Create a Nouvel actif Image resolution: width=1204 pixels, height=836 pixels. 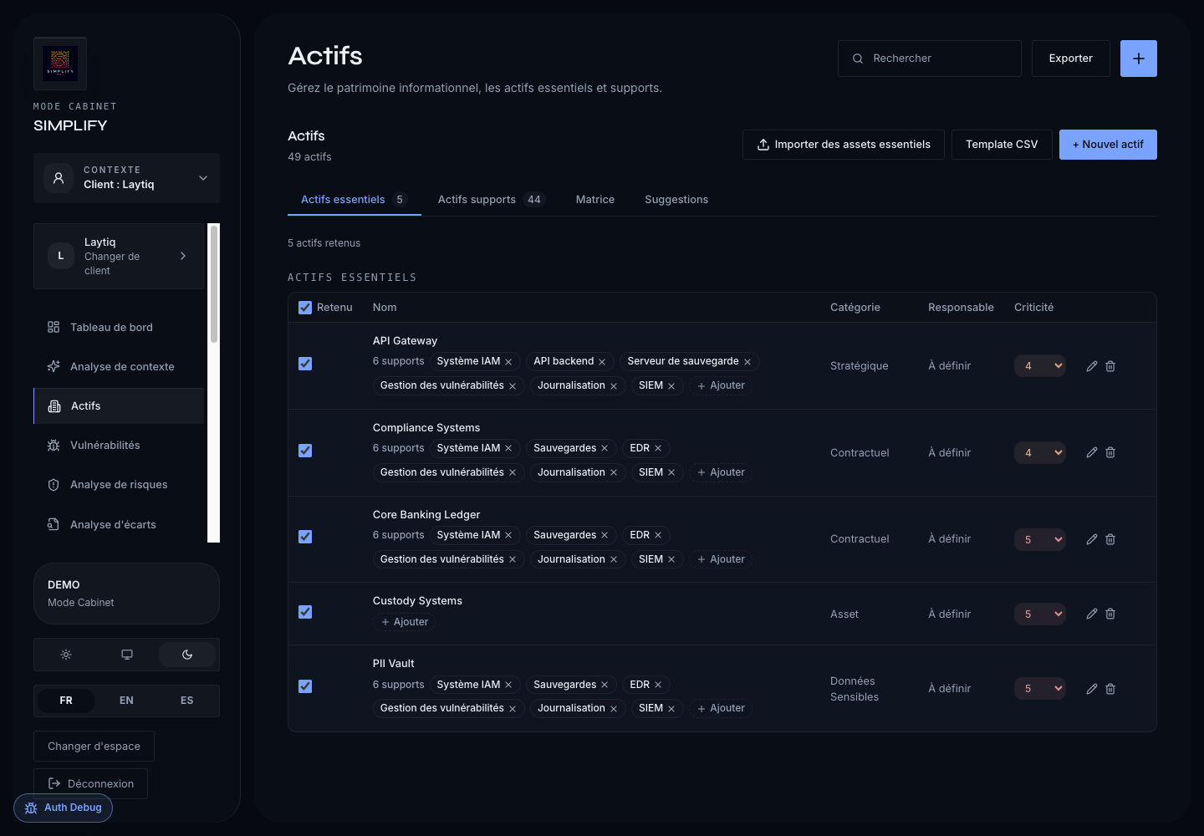[1108, 145]
